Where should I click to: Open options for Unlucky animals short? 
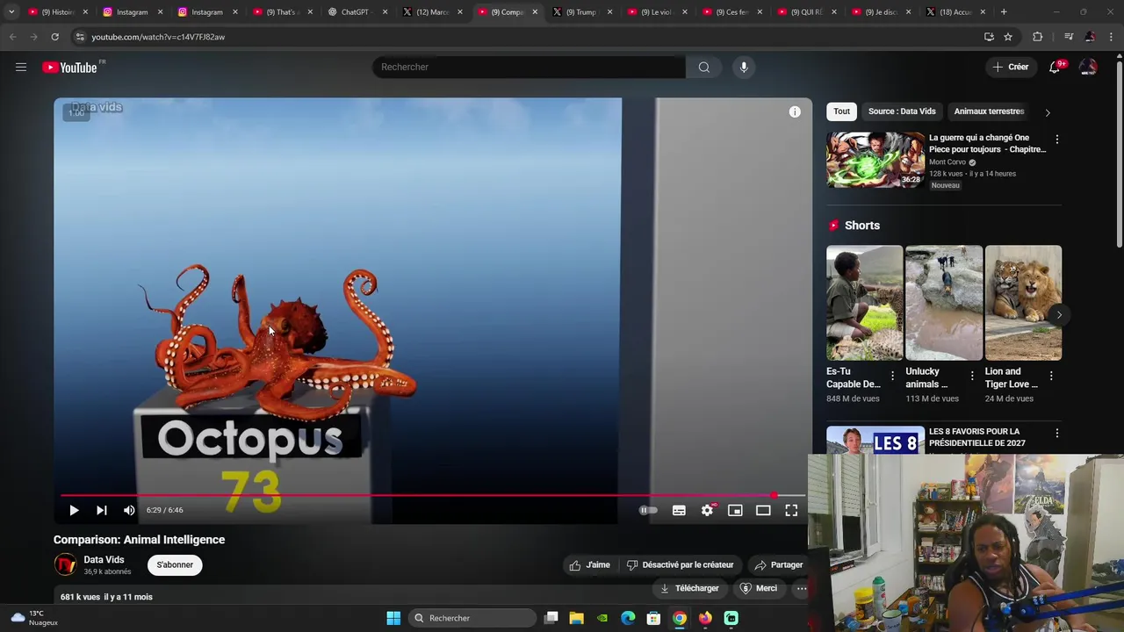pyautogui.click(x=971, y=376)
